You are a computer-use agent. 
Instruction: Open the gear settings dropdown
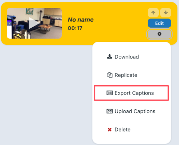tap(159, 34)
